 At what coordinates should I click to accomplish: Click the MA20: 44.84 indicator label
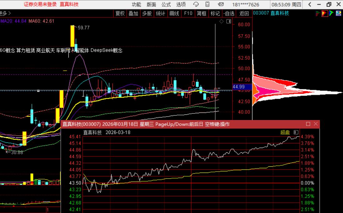[x=13, y=21]
